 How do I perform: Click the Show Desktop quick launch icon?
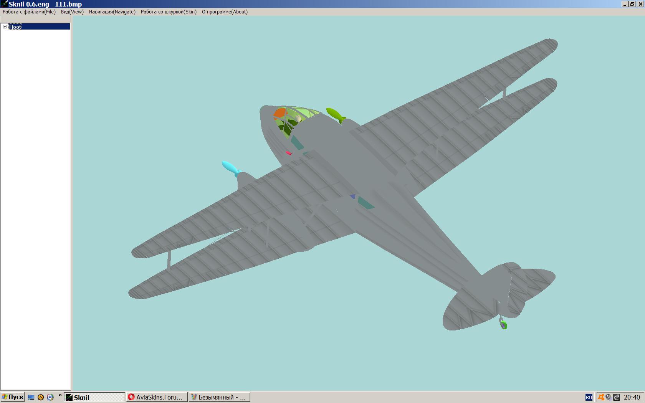[x=31, y=397]
